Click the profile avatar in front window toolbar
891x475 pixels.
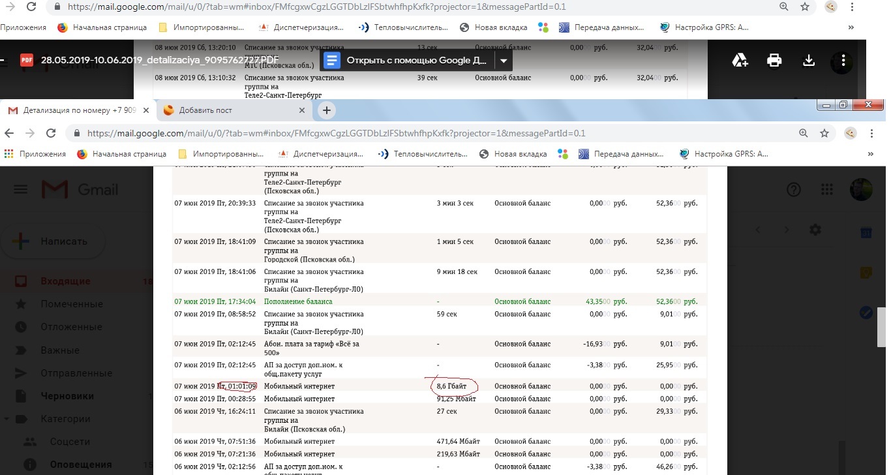[x=851, y=133]
